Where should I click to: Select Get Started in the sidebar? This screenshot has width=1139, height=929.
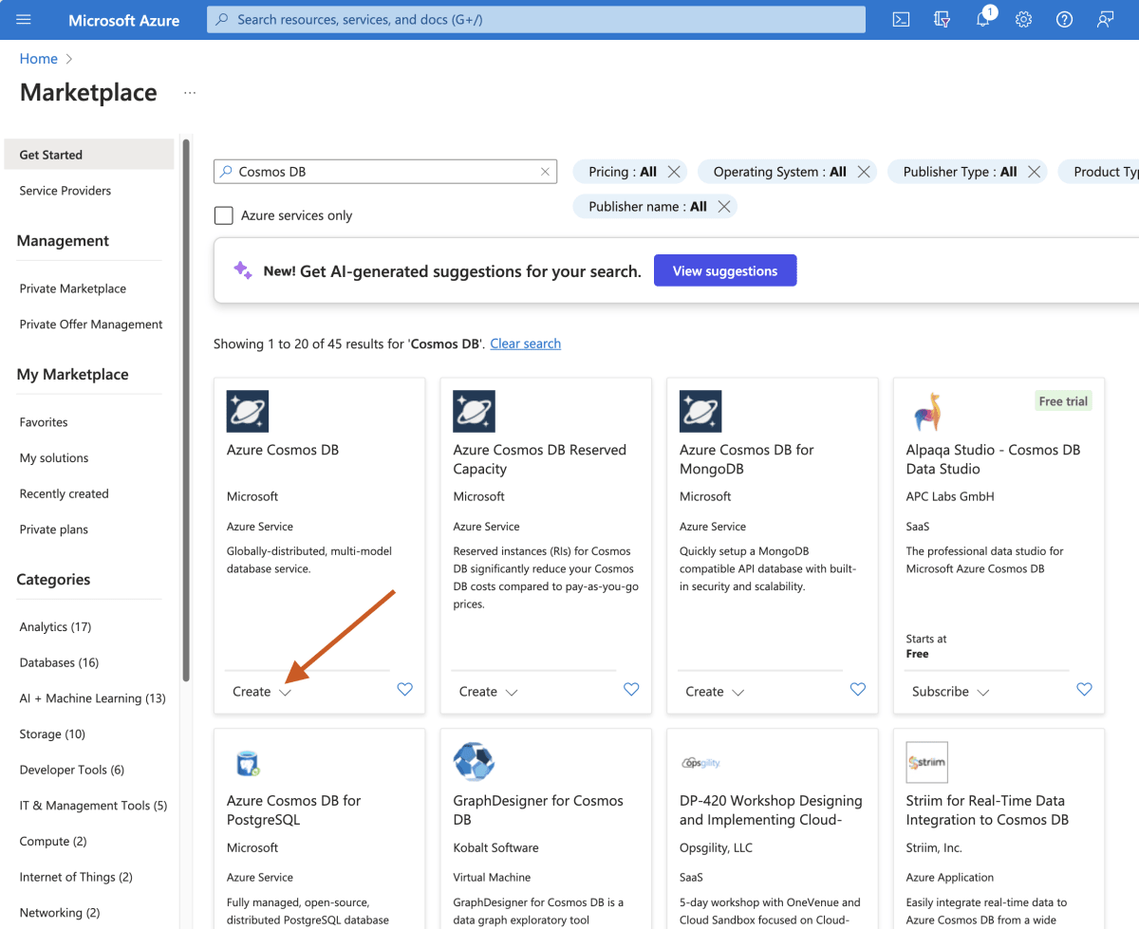(x=89, y=155)
